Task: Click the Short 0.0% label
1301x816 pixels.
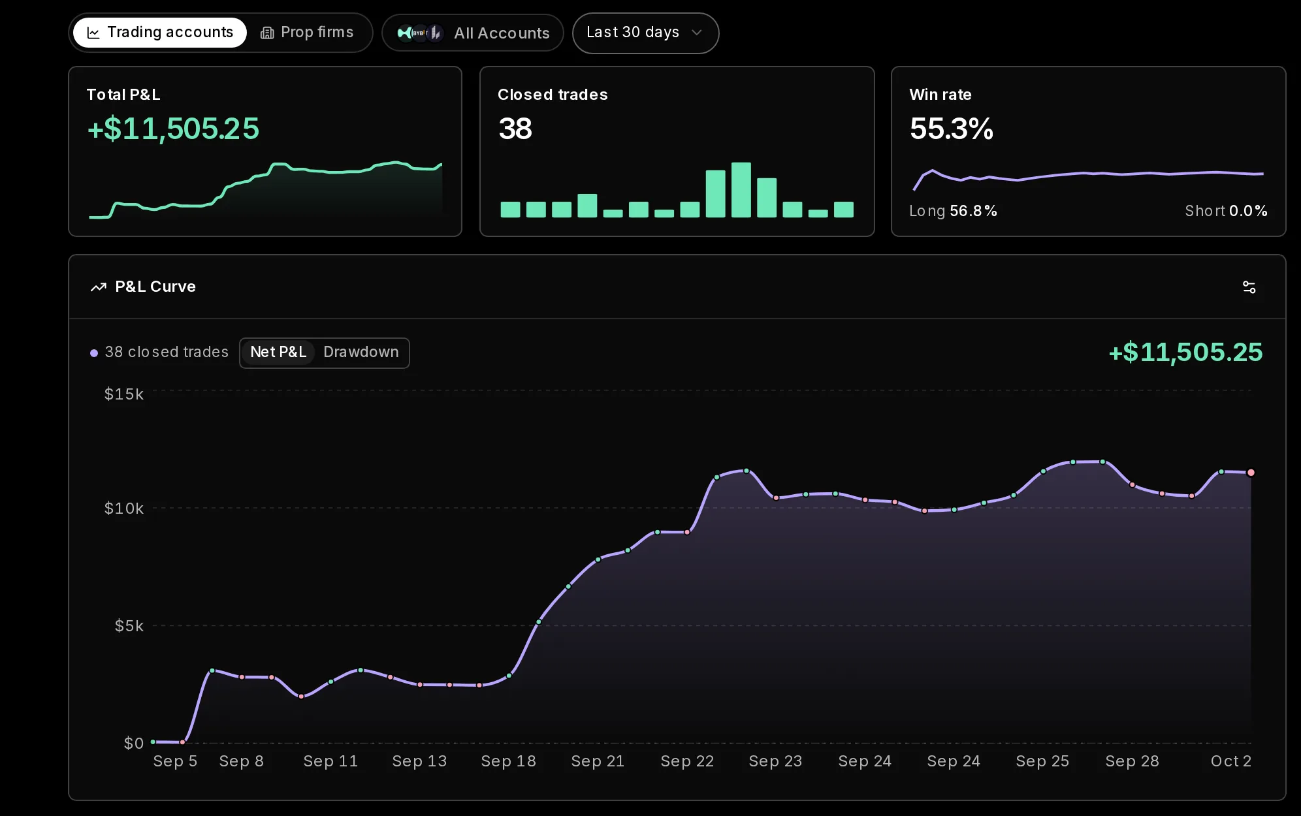Action: 1226,211
